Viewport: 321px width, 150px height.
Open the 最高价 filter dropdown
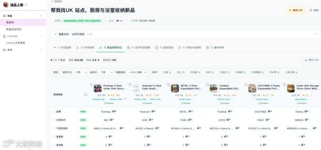pyautogui.click(x=106, y=72)
